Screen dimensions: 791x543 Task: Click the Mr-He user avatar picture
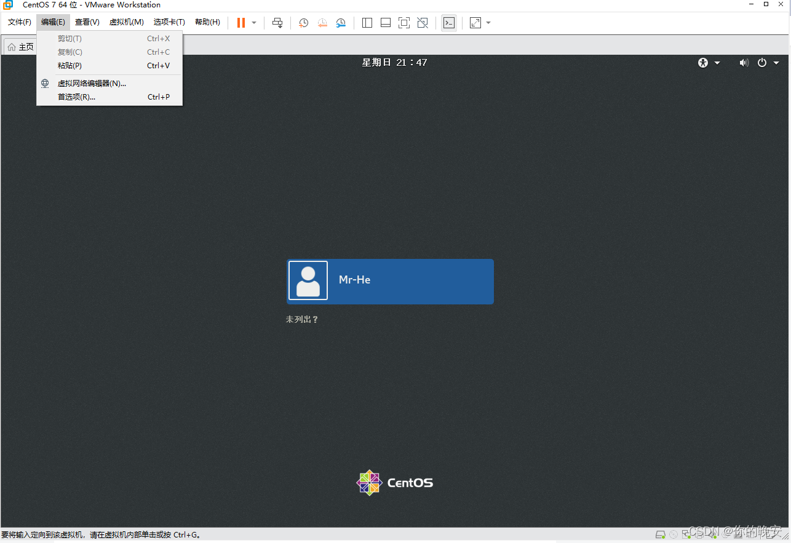pyautogui.click(x=308, y=280)
